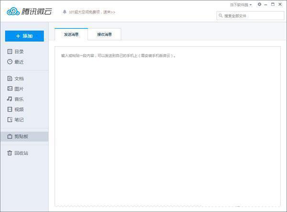Switch to the 发送消息 tab
The height and width of the screenshot is (212, 287).
[71, 34]
